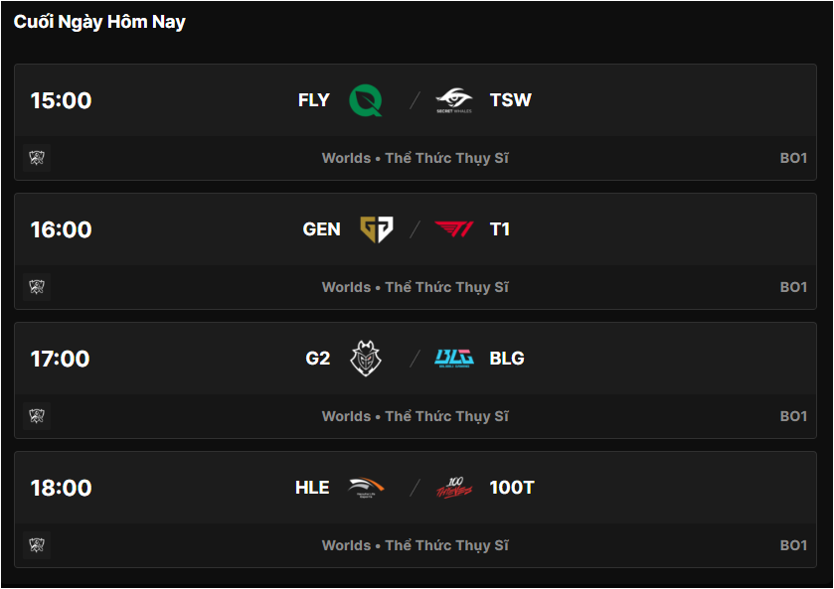Select the 16:00 match time
This screenshot has height=589, width=834.
pos(61,229)
